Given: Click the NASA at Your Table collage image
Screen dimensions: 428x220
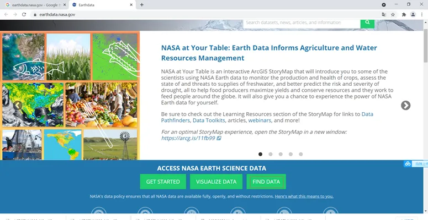Looking at the screenshot, I should 70,96.
